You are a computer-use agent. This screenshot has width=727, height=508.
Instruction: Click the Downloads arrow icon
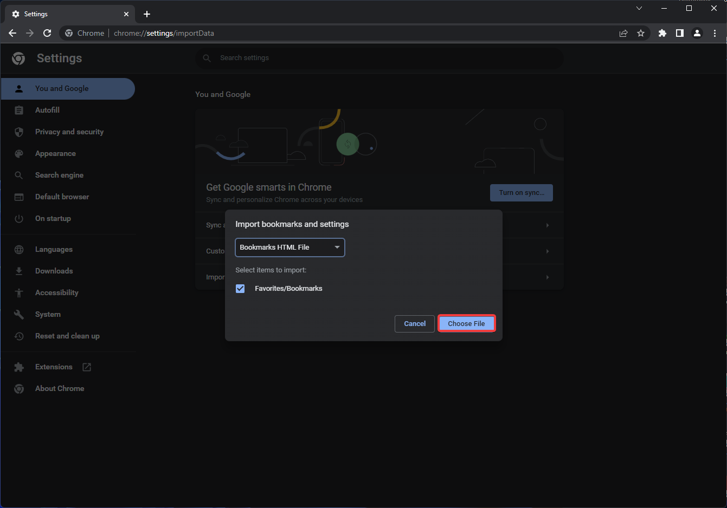point(19,271)
